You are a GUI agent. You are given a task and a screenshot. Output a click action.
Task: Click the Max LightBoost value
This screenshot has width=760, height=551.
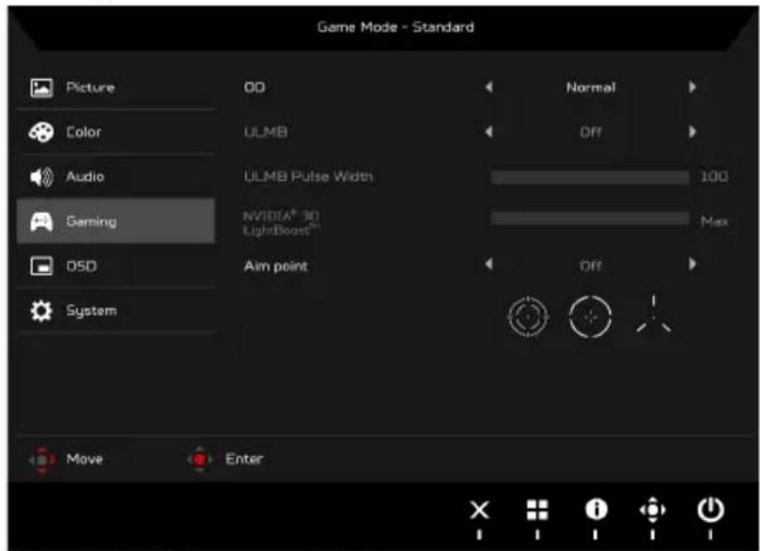click(715, 222)
